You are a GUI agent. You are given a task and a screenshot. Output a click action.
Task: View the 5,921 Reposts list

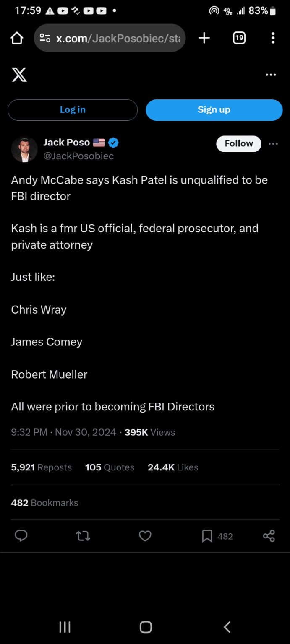point(41,467)
